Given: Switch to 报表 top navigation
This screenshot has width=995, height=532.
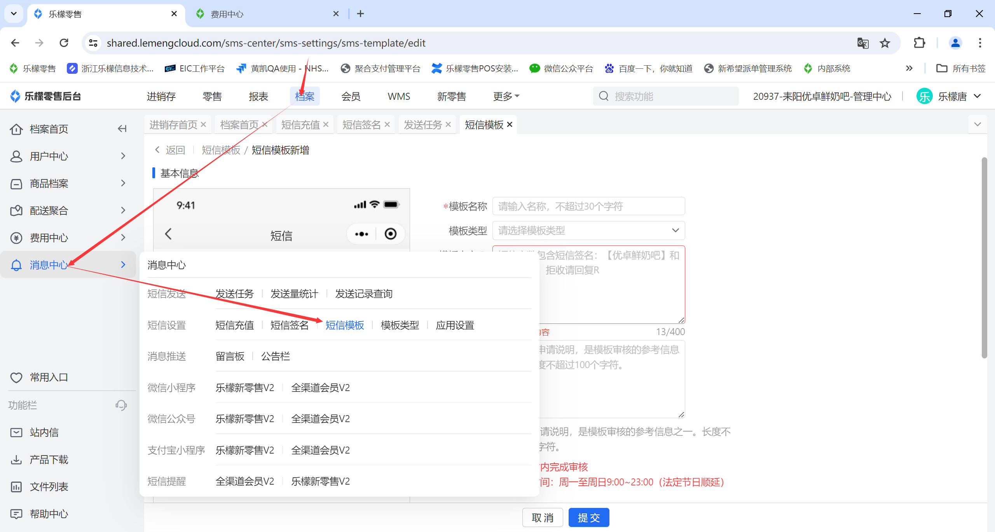Looking at the screenshot, I should (258, 96).
